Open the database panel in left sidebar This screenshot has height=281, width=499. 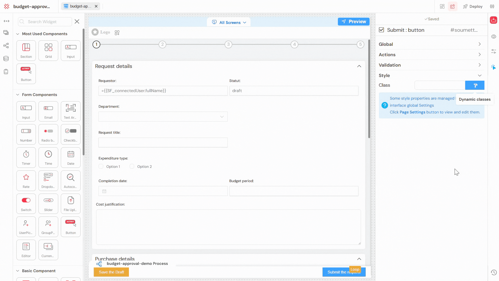pyautogui.click(x=6, y=59)
